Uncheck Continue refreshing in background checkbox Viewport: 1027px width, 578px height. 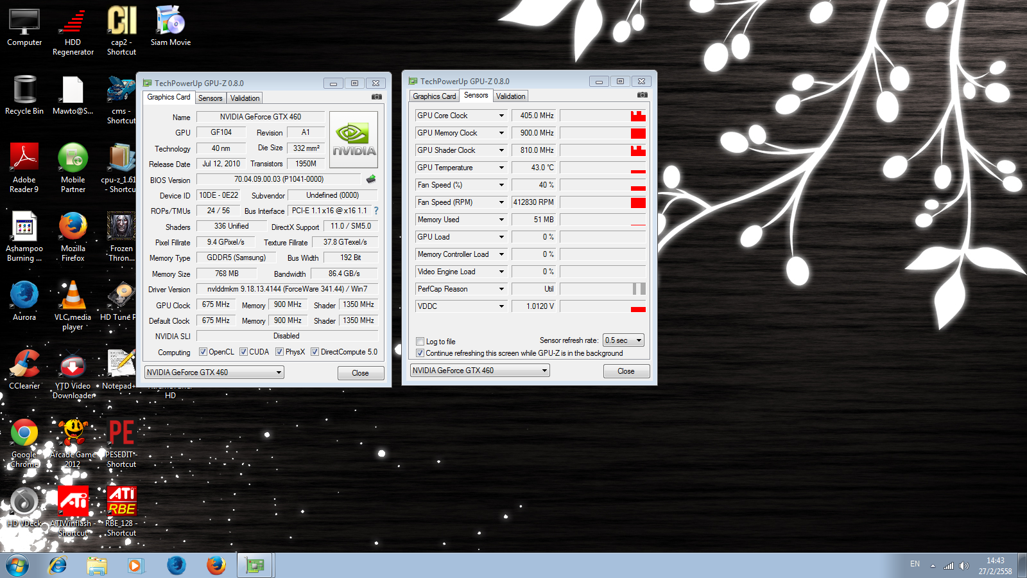click(420, 353)
